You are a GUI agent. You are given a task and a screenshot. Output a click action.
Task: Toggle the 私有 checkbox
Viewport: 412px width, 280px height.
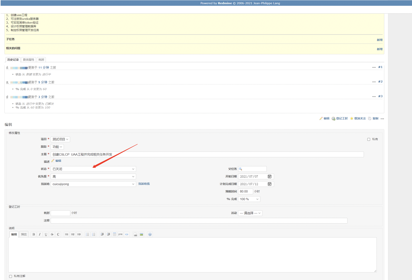(368, 139)
